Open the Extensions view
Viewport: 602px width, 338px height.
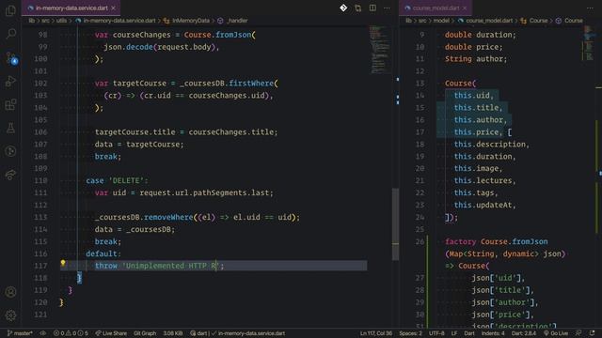10,104
